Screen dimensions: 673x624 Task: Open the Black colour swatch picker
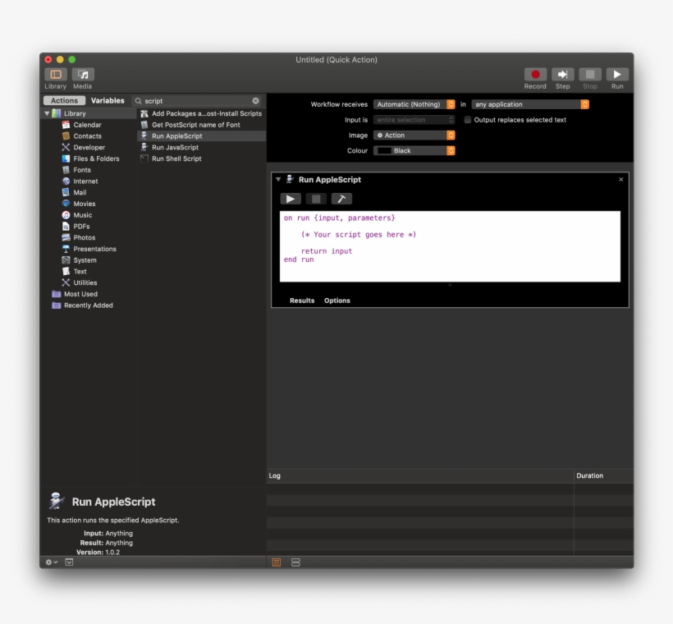pos(414,151)
